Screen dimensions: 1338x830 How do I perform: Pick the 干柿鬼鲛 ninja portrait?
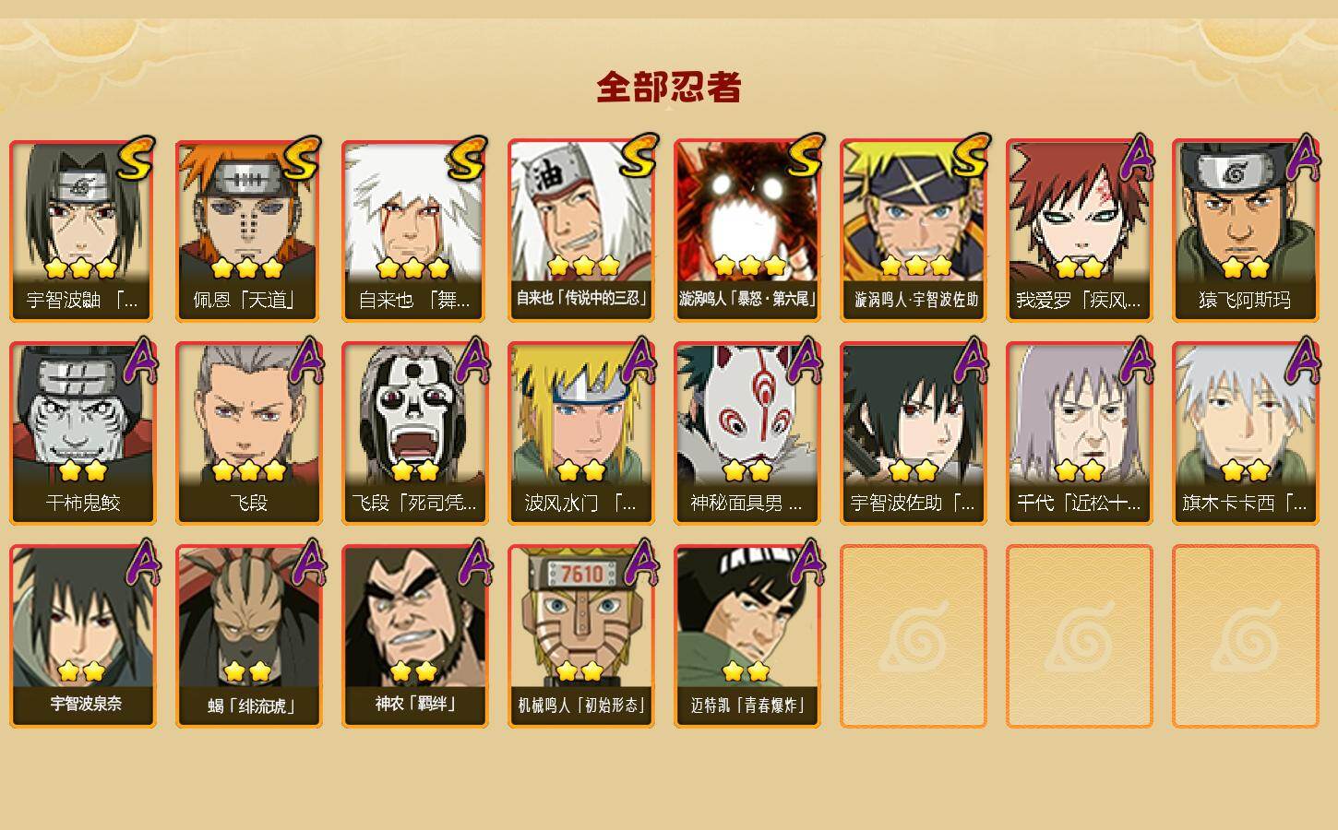tap(82, 433)
